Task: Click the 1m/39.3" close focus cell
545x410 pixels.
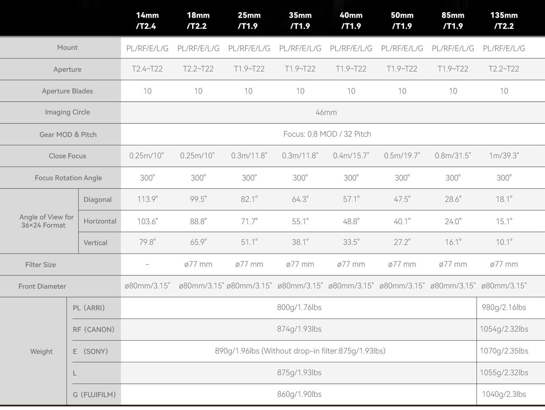Action: tap(504, 156)
